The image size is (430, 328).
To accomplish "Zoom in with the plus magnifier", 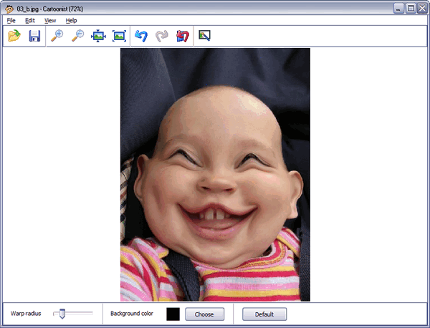I will click(57, 36).
